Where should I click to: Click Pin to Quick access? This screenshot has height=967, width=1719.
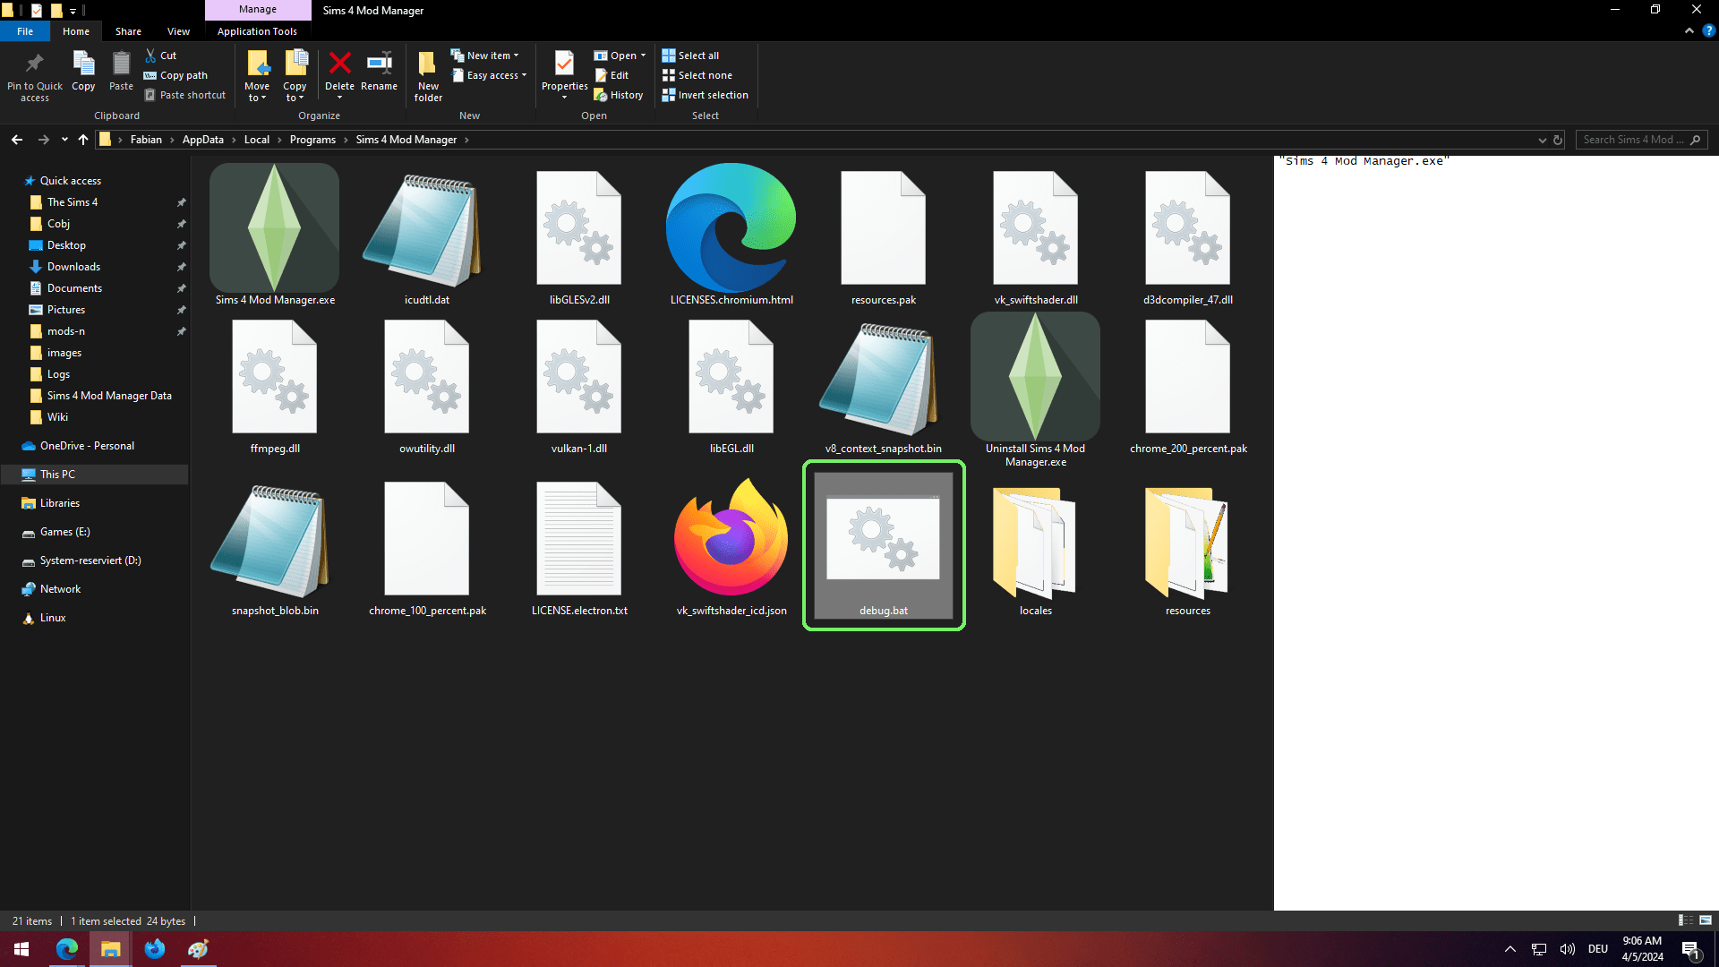click(x=35, y=76)
